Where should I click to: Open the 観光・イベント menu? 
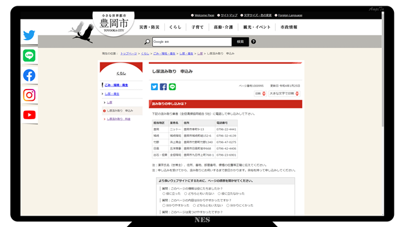(257, 27)
